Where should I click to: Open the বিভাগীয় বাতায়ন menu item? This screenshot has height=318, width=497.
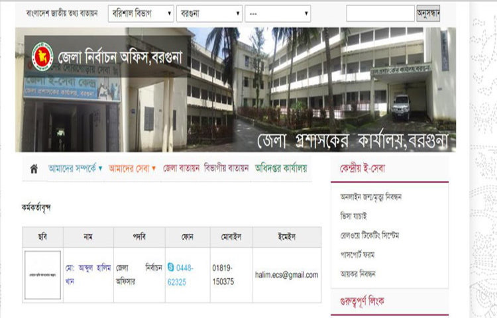[226, 168]
